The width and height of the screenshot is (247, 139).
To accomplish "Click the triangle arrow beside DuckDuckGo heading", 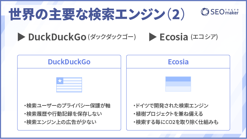I will click(21, 37).
